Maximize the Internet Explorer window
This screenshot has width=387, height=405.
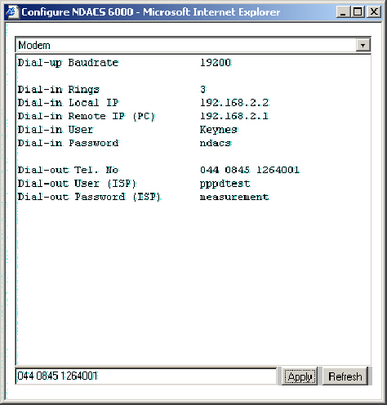358,12
